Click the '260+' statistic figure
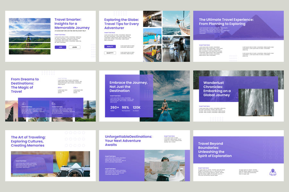289x192 pixels. coord(115,108)
